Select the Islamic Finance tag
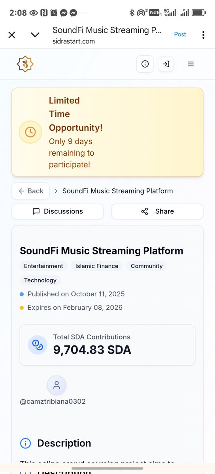The height and width of the screenshot is (474, 215). click(x=97, y=266)
